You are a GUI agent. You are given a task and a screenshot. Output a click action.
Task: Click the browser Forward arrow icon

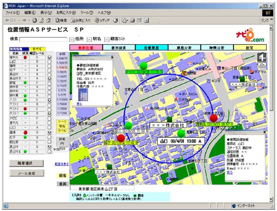coord(24,20)
